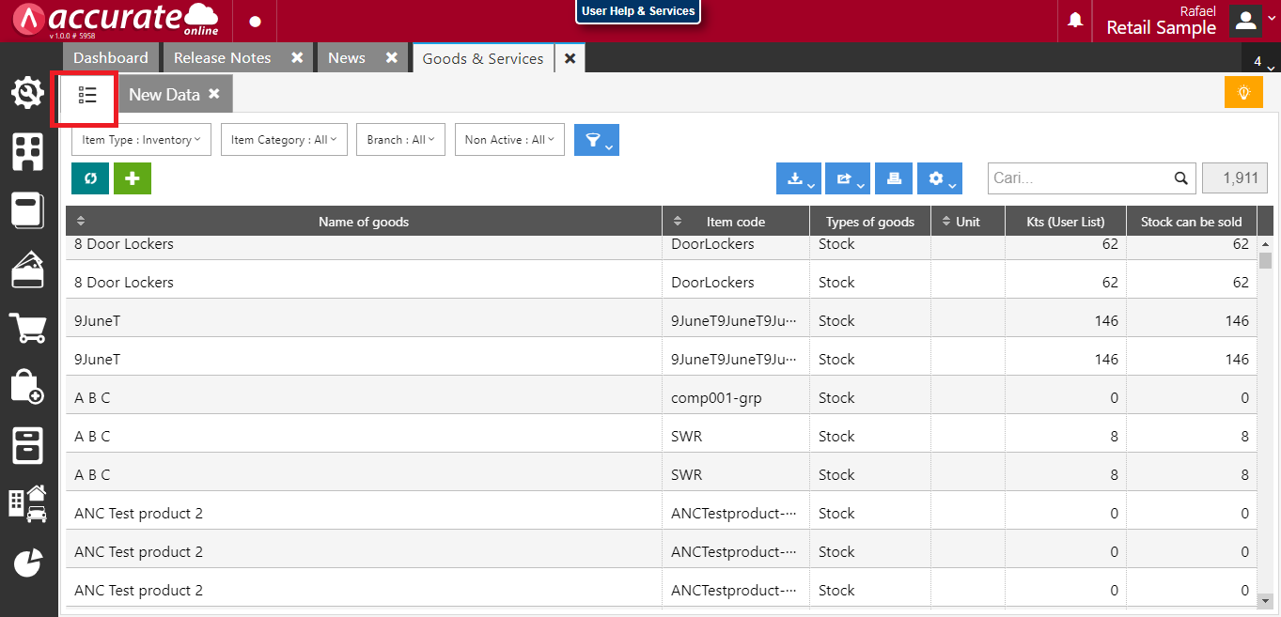
Task: Open the settings gear-wrench sidebar icon
Action: [x=28, y=93]
